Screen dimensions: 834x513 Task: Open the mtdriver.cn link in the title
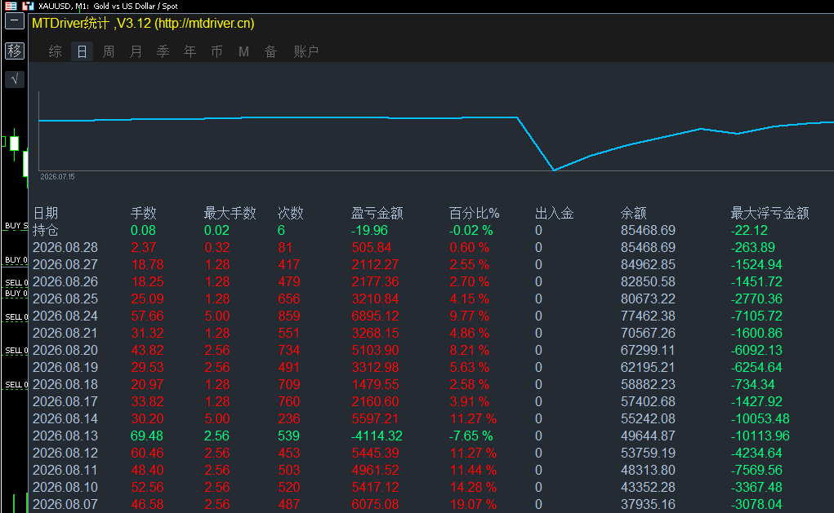tap(204, 24)
